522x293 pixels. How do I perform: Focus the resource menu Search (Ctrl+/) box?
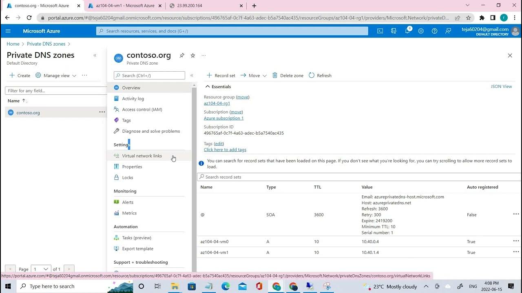click(x=149, y=75)
